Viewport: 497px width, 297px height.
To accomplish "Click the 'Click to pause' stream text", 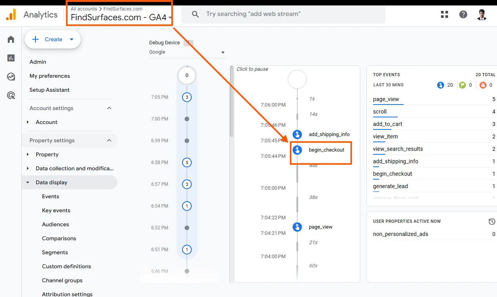I will (x=252, y=69).
